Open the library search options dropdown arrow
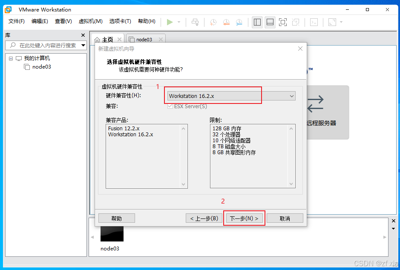 pos(83,46)
